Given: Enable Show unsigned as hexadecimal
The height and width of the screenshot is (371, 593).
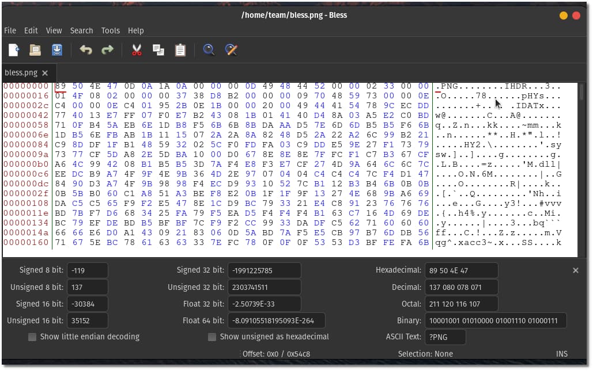Looking at the screenshot, I should [212, 337].
